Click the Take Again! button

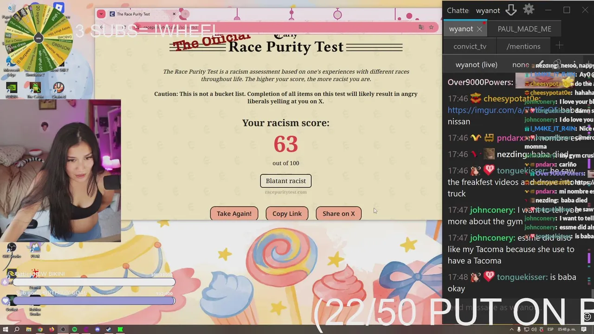[234, 213]
